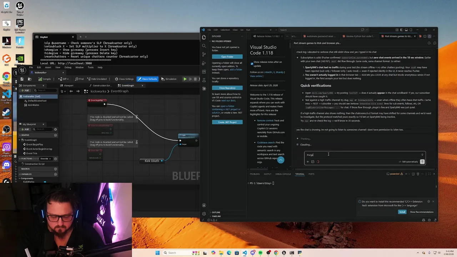This screenshot has width=457, height=257.
Task: Add new graph with plus icon in GRAPHS
Action: tap(55, 135)
